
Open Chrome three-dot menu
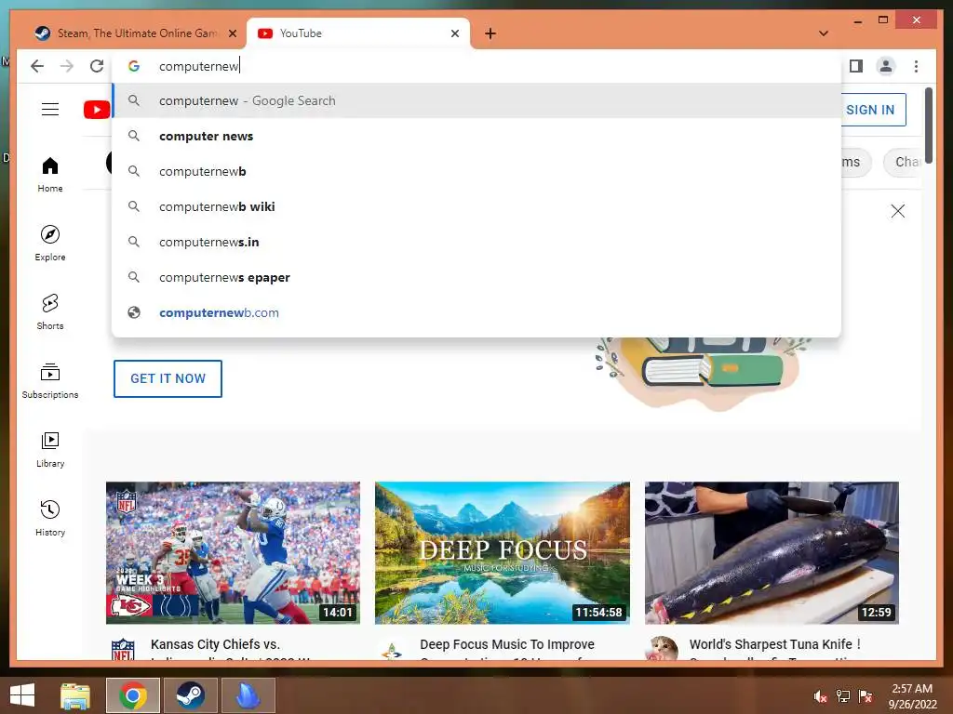click(x=916, y=66)
